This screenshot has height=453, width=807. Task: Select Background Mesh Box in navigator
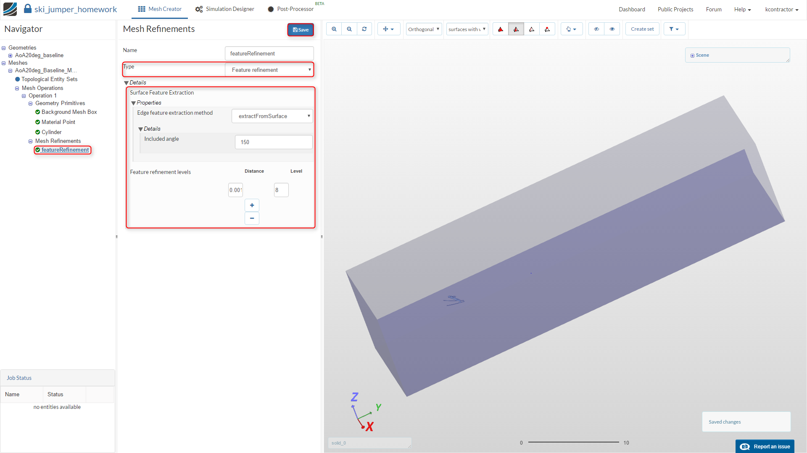pyautogui.click(x=69, y=112)
